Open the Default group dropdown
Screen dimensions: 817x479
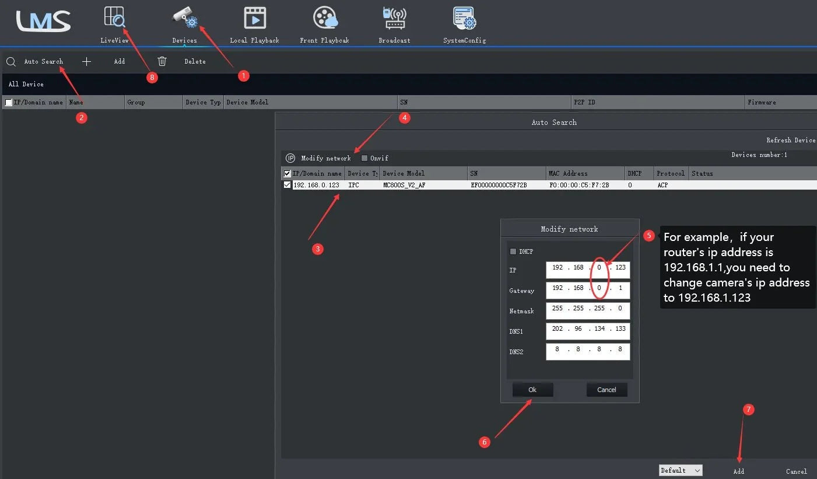tap(681, 470)
